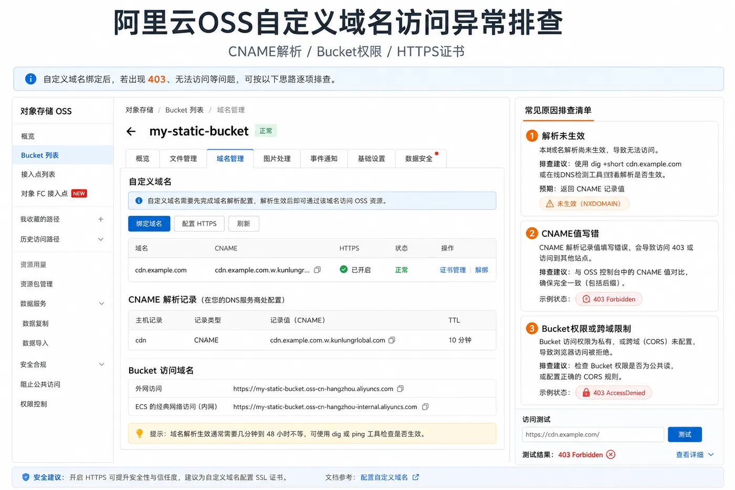
Task: Expand the 安全合规 sidebar group
Action: pyautogui.click(x=101, y=364)
